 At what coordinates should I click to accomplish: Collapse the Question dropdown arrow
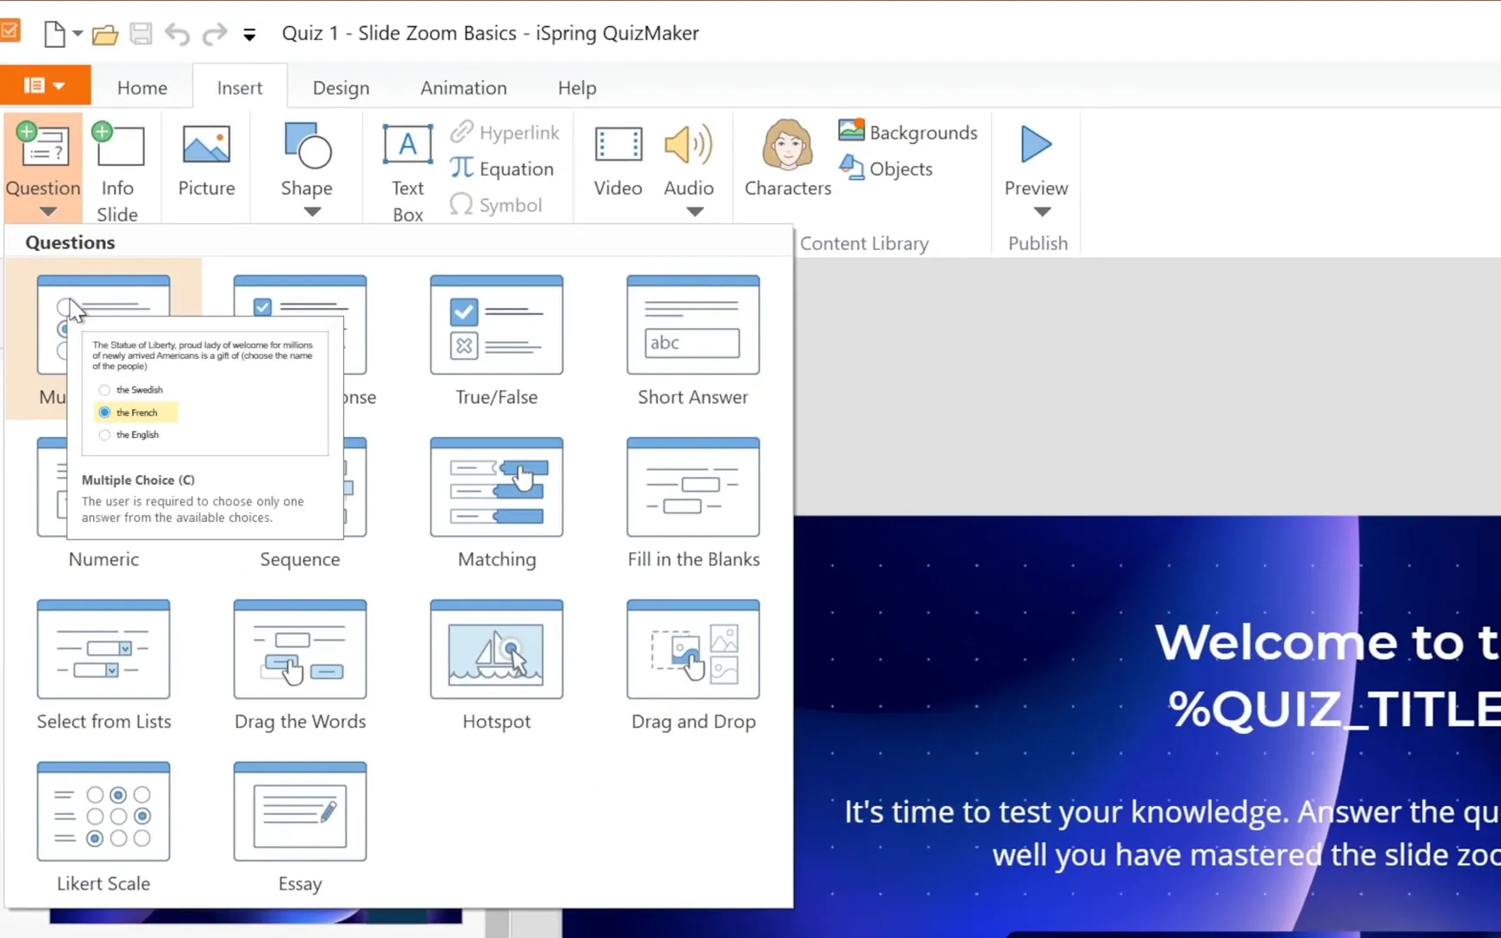click(x=48, y=211)
